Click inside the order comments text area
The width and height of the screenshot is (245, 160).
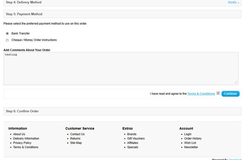coord(121,69)
